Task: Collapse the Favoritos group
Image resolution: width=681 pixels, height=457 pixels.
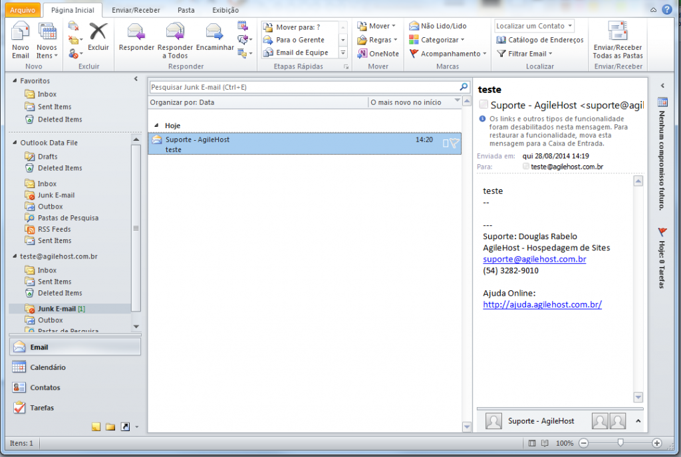Action: click(15, 80)
